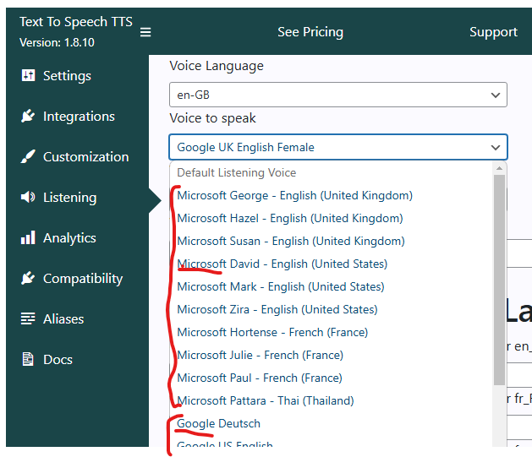
Task: Select Microsoft Hazel - English (United Kingdom)
Action: click(x=332, y=218)
